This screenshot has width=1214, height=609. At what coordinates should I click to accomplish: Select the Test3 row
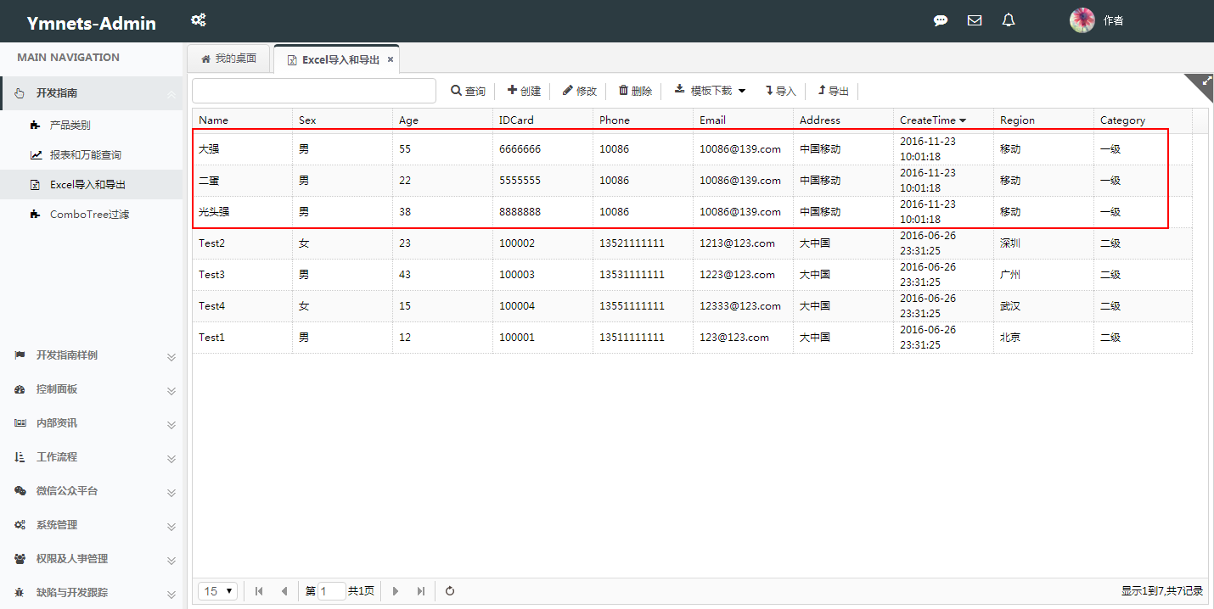(693, 275)
